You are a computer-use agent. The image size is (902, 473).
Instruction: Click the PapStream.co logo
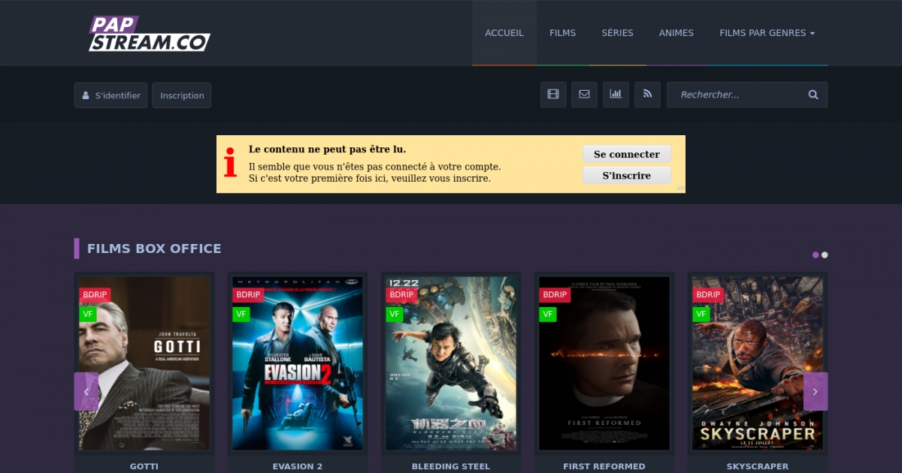(x=150, y=33)
